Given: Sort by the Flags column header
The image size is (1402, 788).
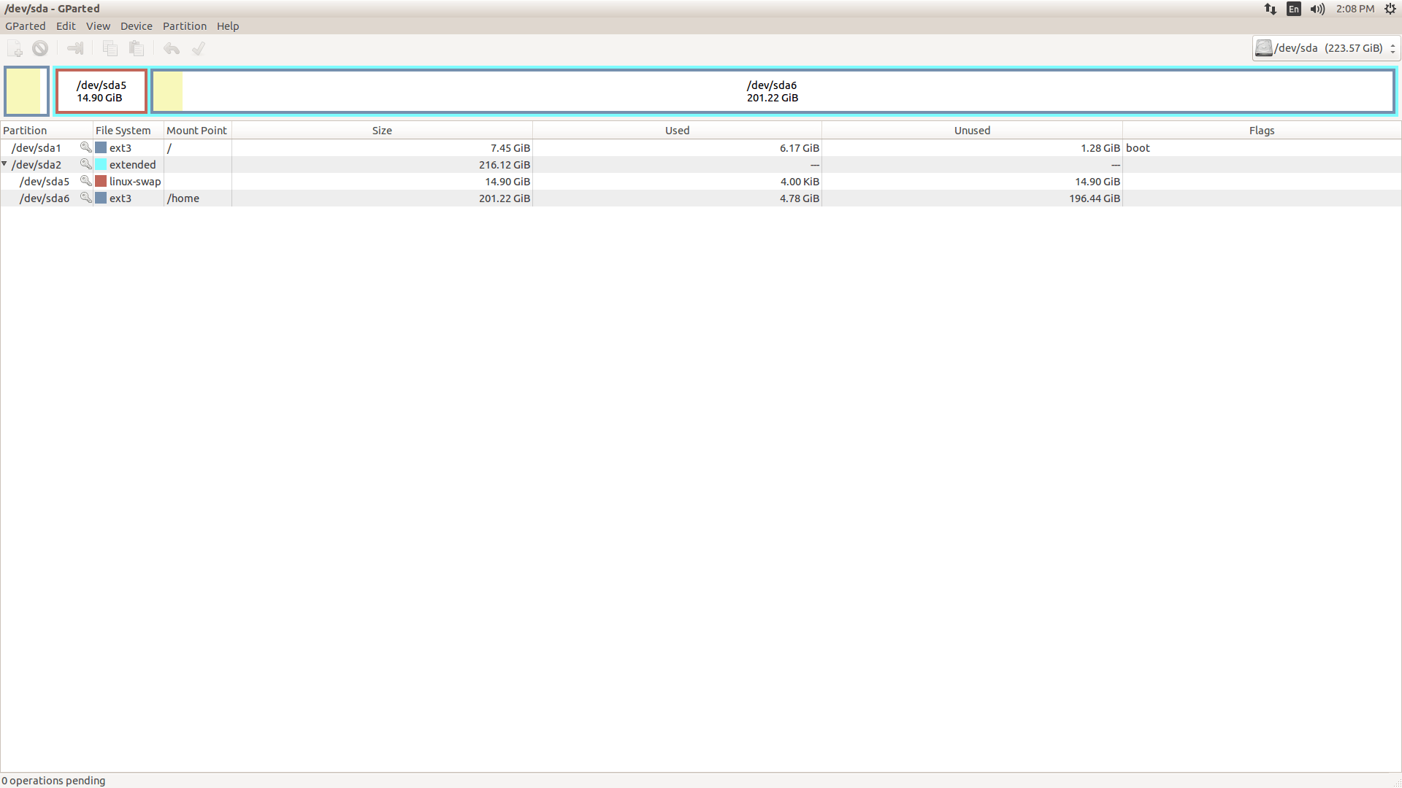Looking at the screenshot, I should 1262,130.
